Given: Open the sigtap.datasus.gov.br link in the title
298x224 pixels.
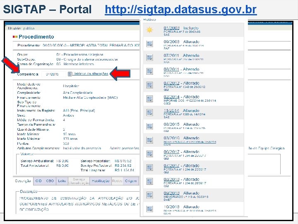Looking at the screenshot, I should (x=181, y=9).
